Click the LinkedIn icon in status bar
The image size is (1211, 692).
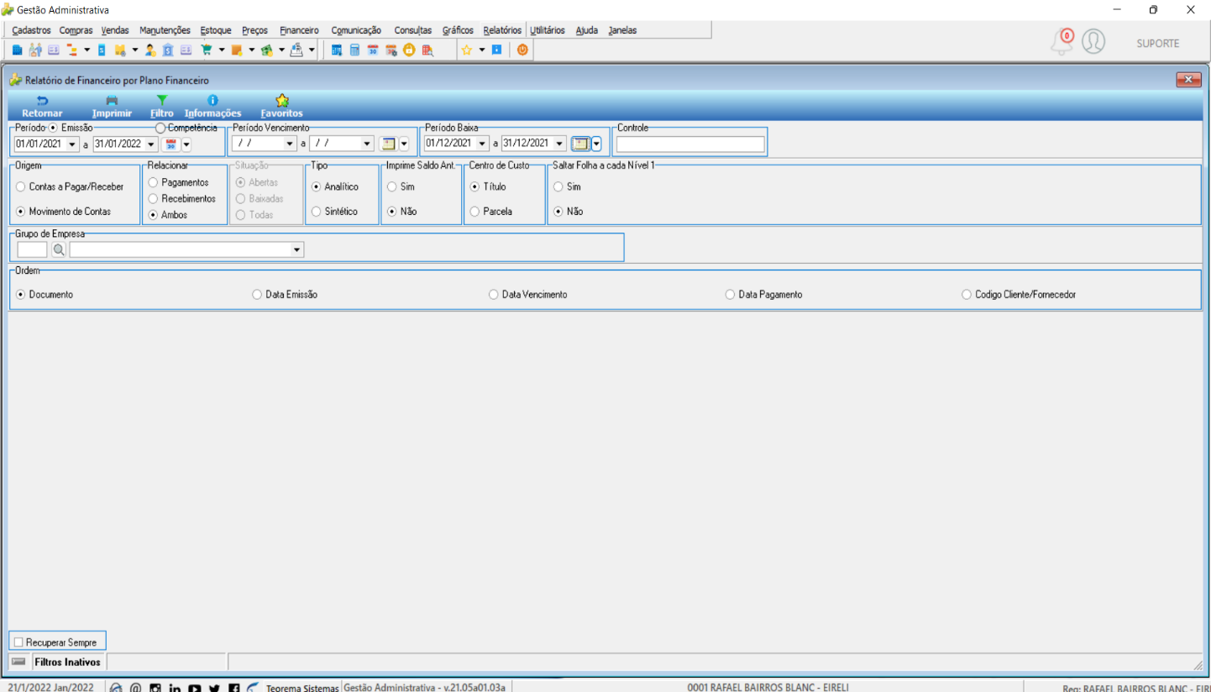(x=175, y=688)
